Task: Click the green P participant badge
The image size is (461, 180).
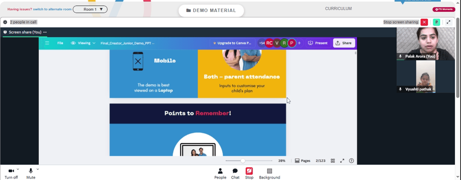Action: coord(437,22)
